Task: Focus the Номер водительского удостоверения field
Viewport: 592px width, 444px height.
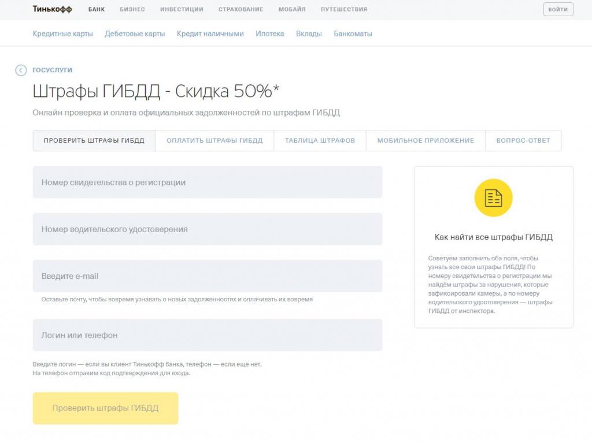Action: click(x=208, y=229)
